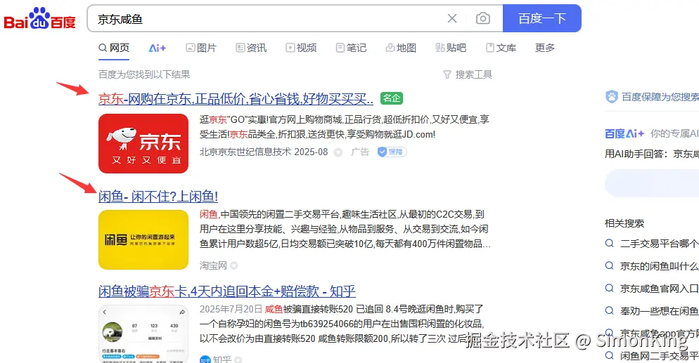
Task: Switch to the 笔记 tab
Action: click(351, 48)
